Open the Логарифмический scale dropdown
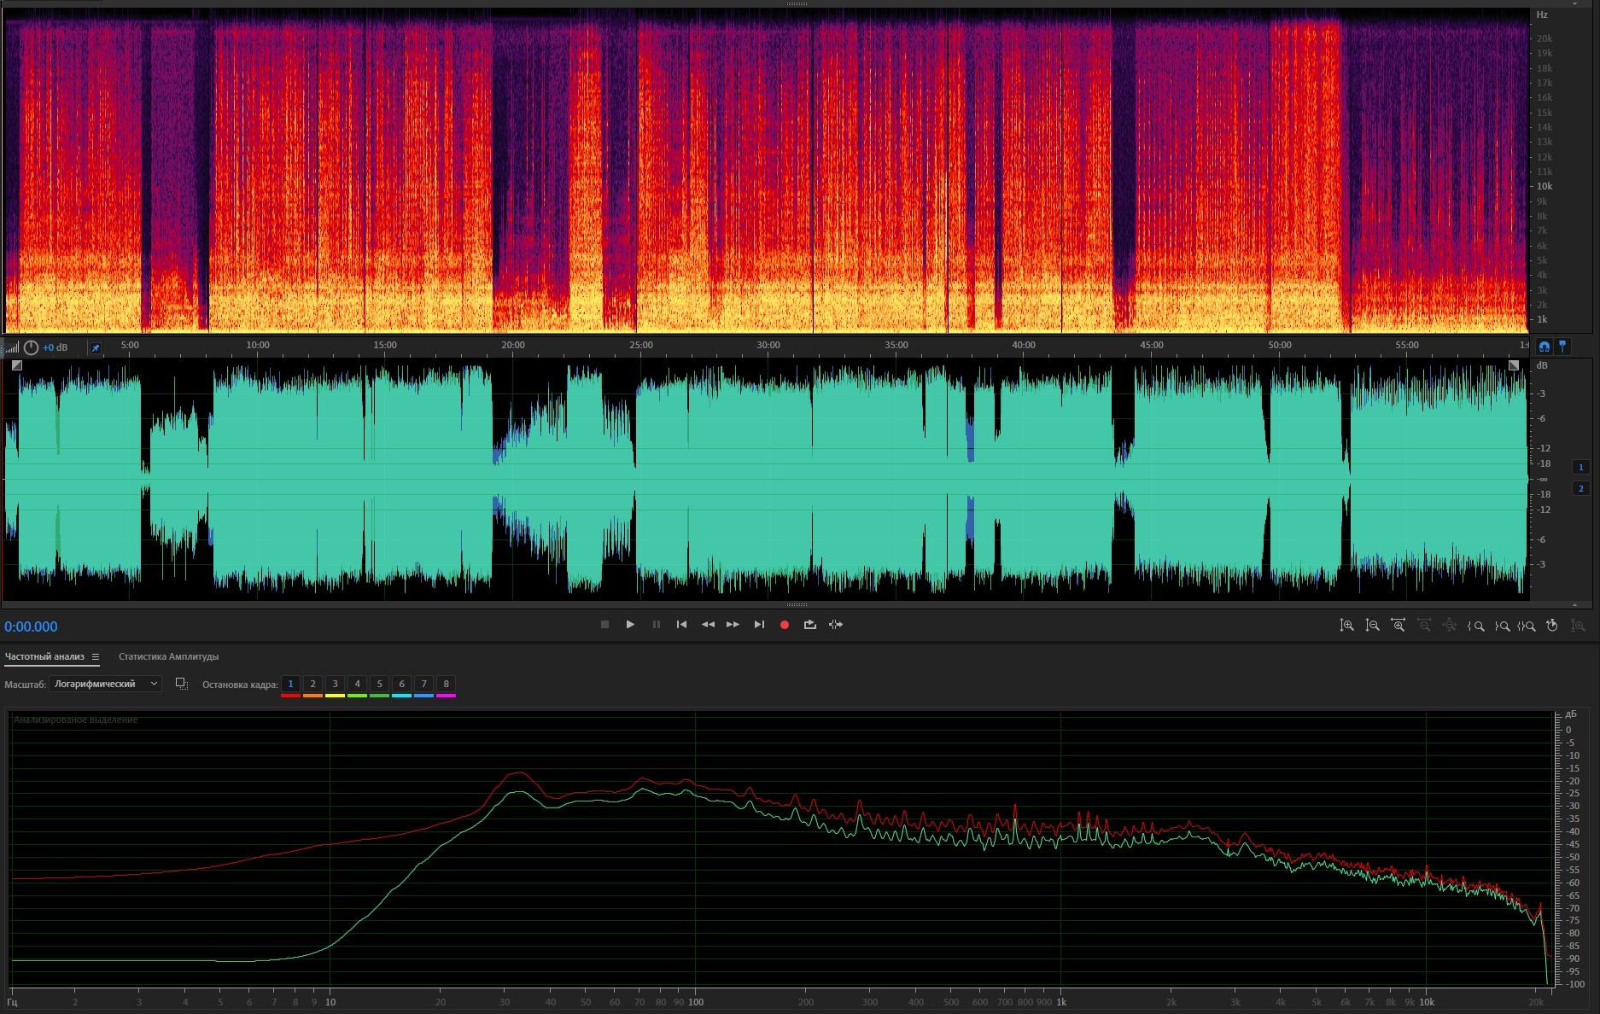The image size is (1600, 1014). 105,684
